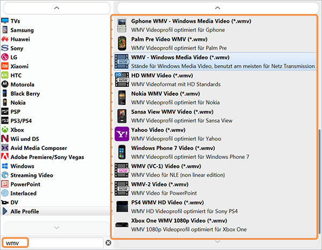Click the Adobe Premiere/Sony Vegas icon
The width and height of the screenshot is (322, 250).
tap(5, 156)
